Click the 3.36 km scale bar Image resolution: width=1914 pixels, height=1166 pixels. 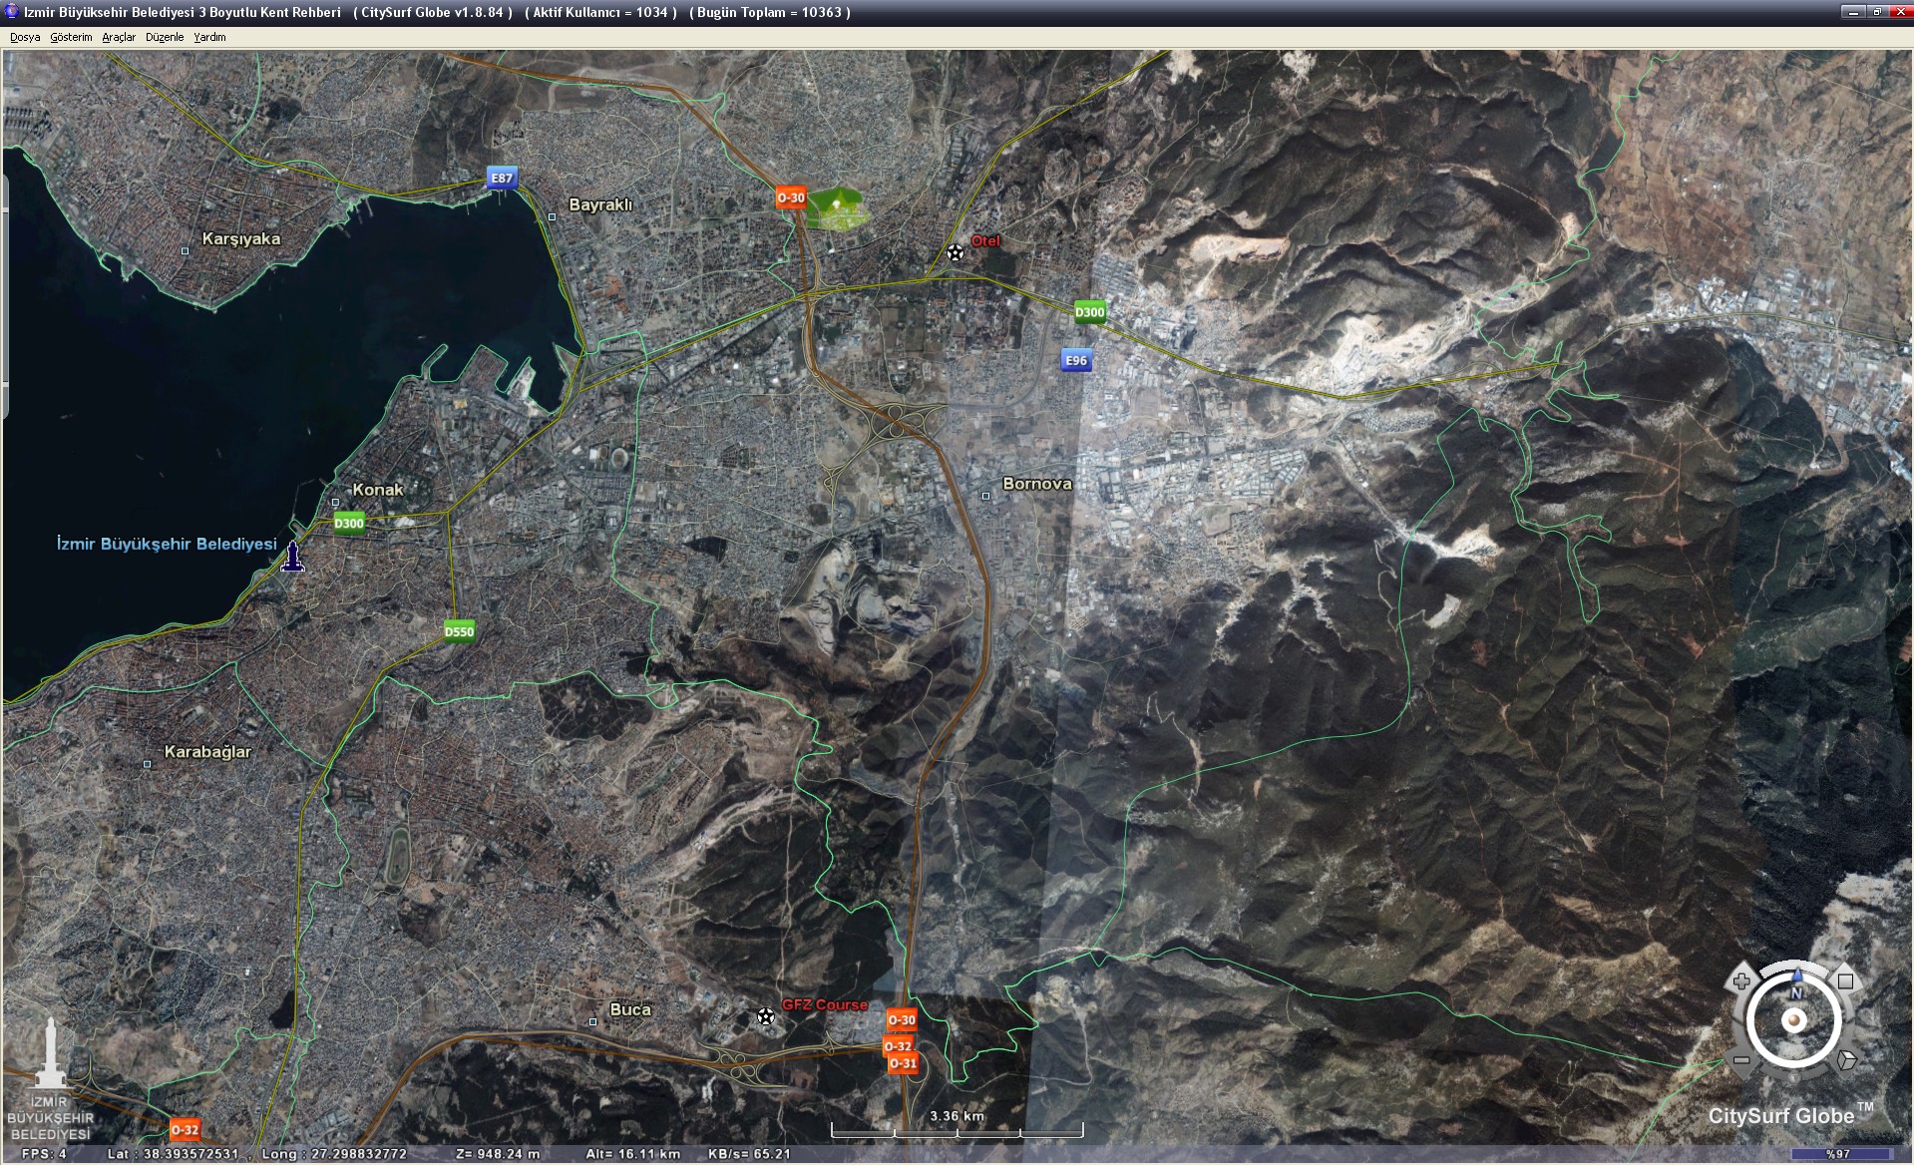(957, 1131)
